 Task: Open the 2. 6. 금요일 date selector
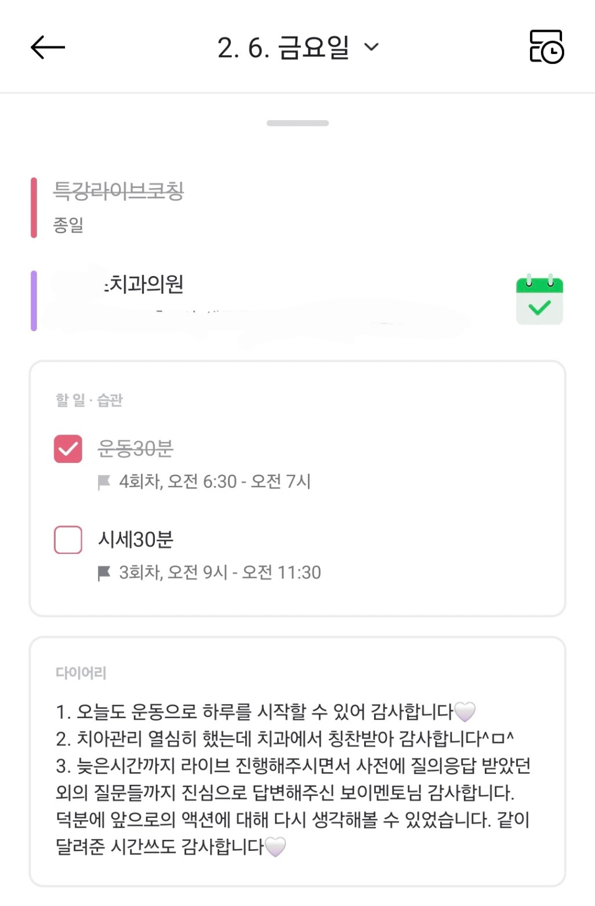(x=284, y=48)
